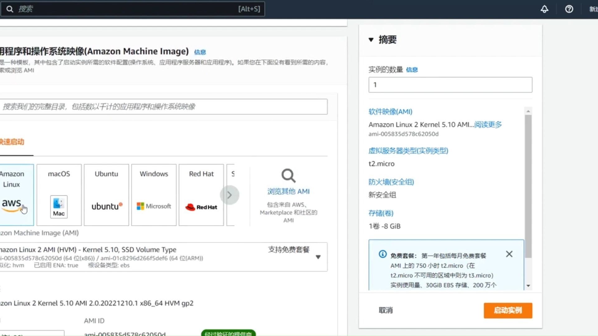
Task: Click the 浏览其他 AMI magnifier icon
Action: pyautogui.click(x=288, y=176)
